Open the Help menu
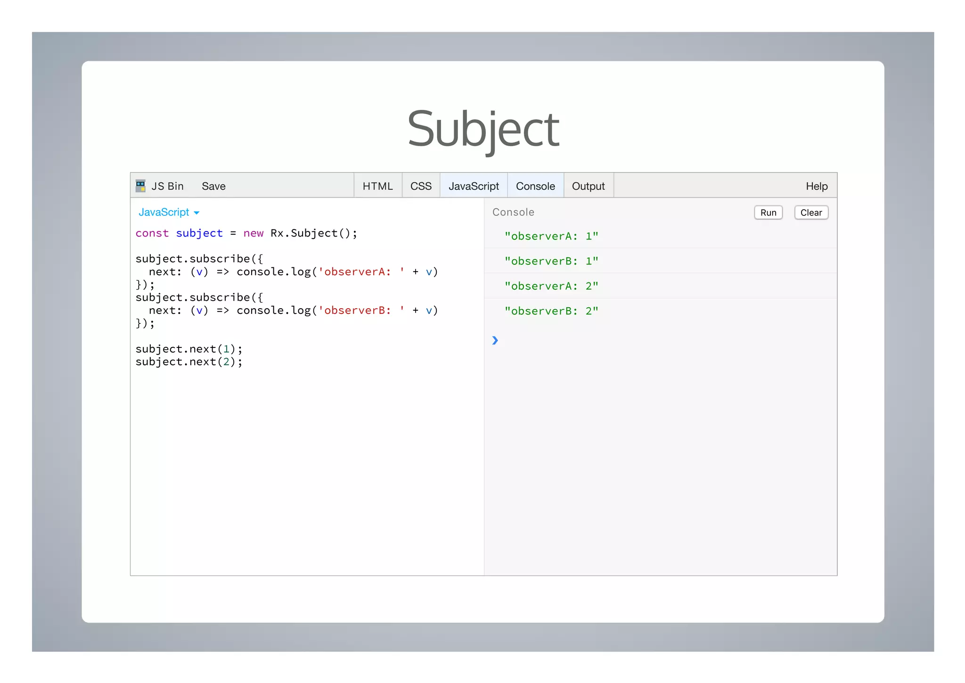 pyautogui.click(x=816, y=186)
